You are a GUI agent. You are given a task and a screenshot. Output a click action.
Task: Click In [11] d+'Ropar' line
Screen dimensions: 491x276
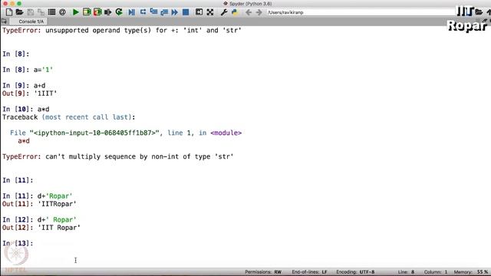[38, 196]
